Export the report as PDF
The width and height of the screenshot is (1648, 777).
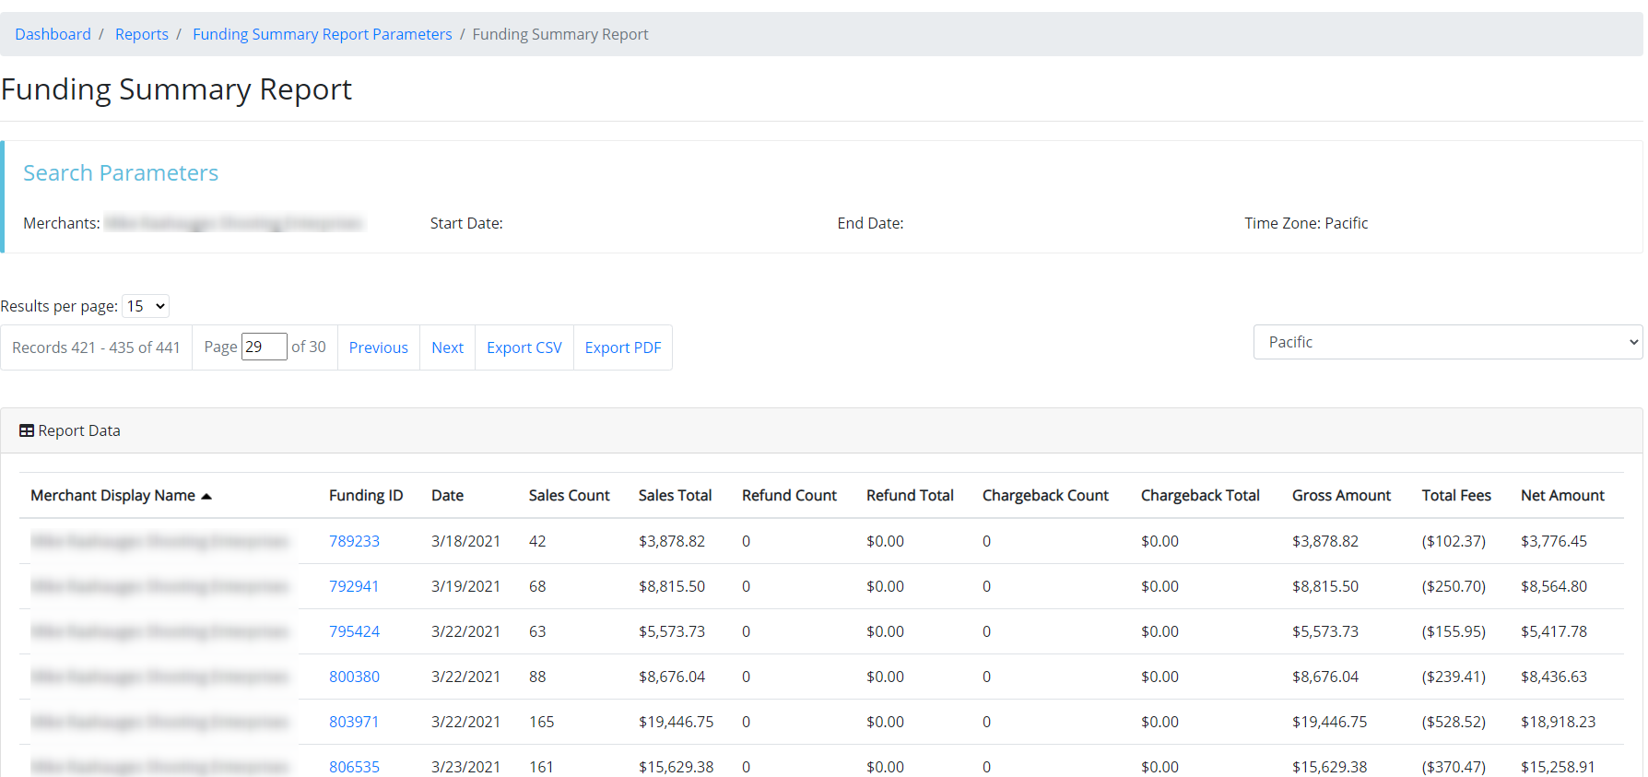[x=623, y=347]
